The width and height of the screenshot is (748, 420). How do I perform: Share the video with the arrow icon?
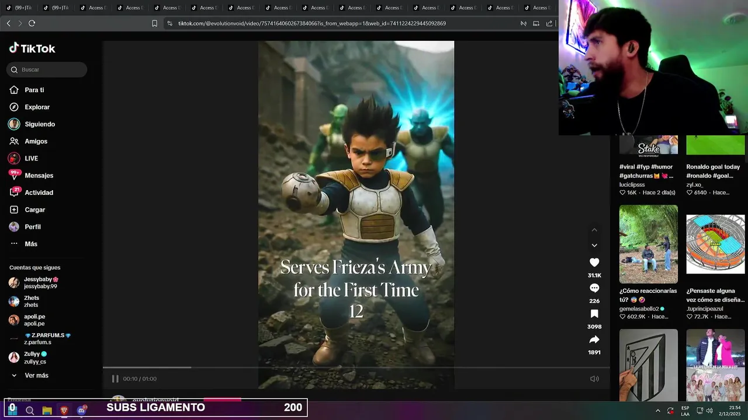[594, 339]
